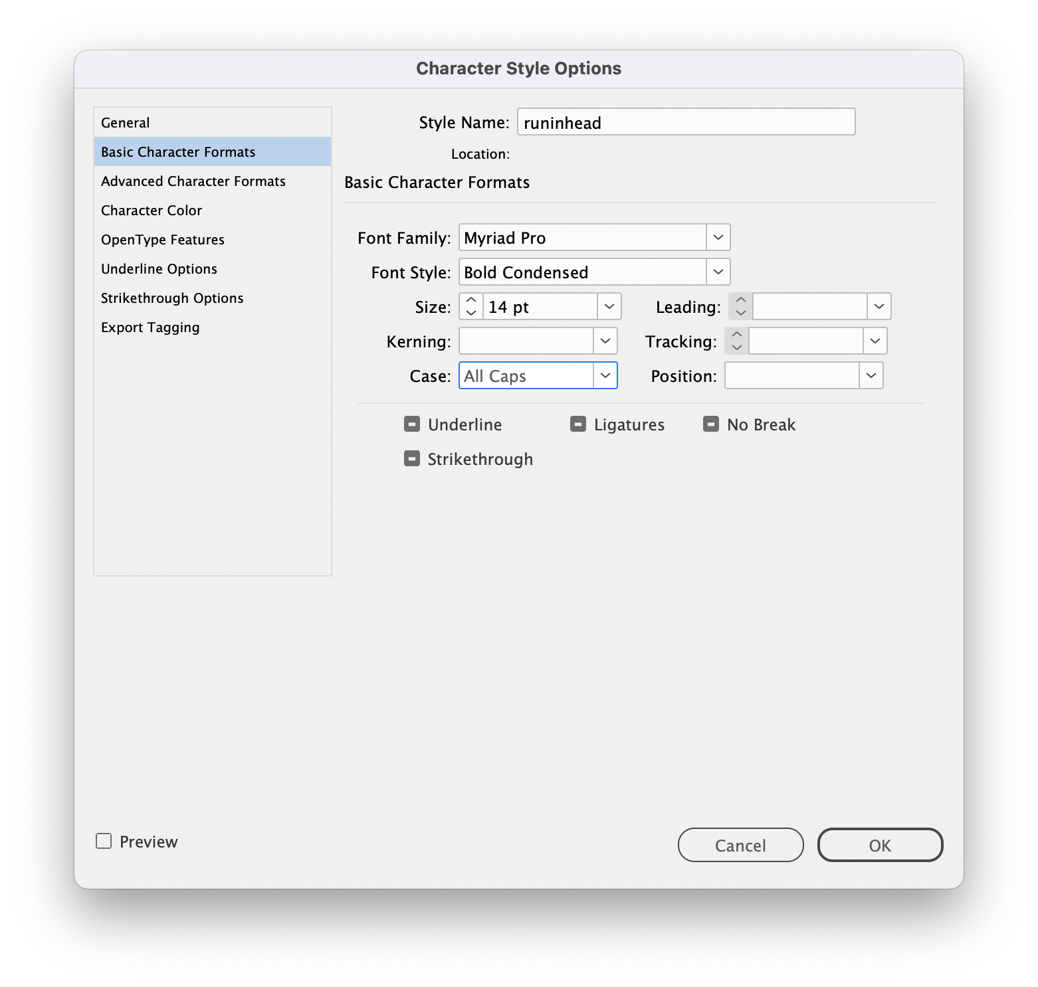Toggle the Strikethrough checkbox
The image size is (1038, 987).
pos(412,458)
